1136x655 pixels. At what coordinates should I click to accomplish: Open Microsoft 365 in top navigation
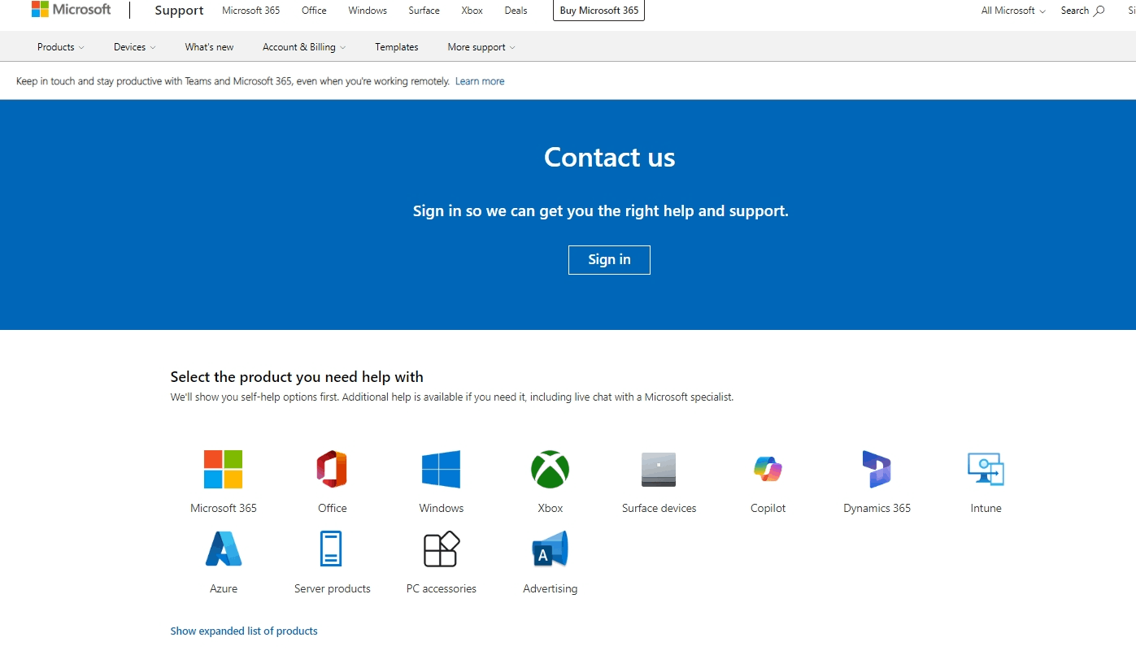coord(251,11)
